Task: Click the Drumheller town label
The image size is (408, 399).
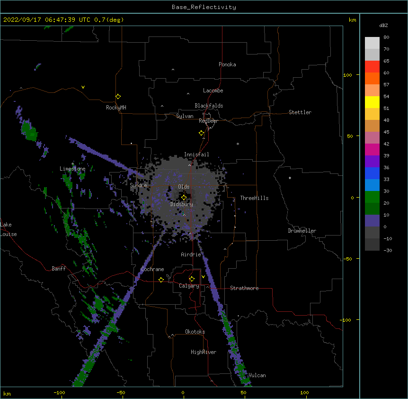Action: tap(302, 231)
